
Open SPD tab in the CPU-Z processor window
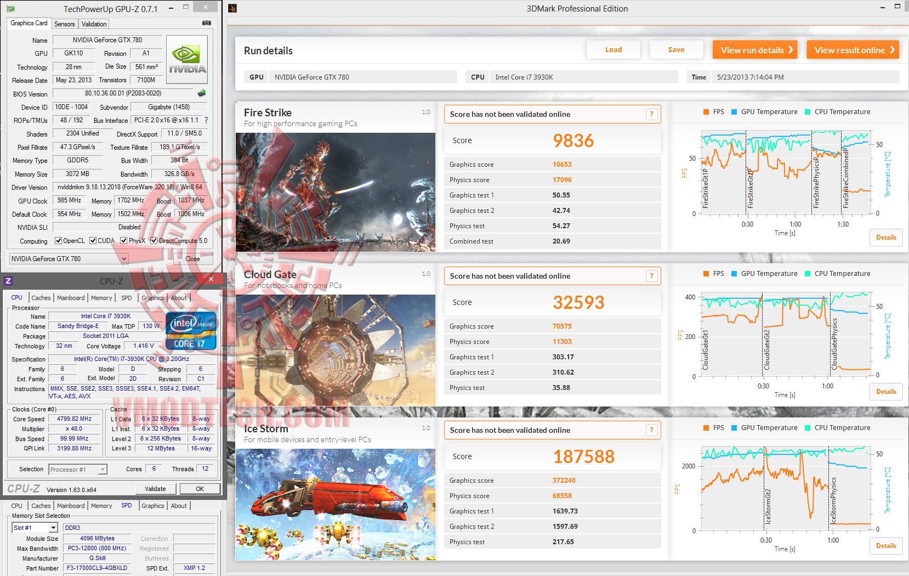(x=127, y=298)
